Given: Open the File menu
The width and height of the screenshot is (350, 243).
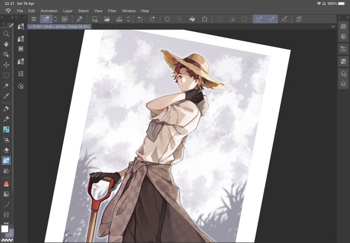Looking at the screenshot, I should (20, 11).
